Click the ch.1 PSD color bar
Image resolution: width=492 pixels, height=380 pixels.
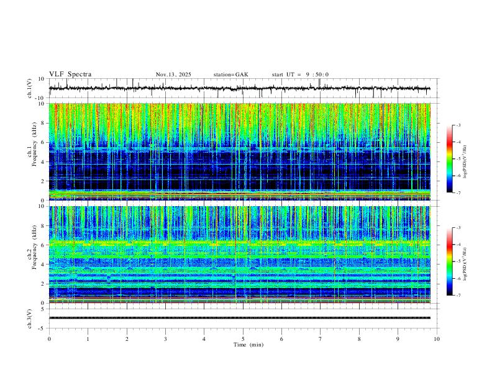pos(450,159)
